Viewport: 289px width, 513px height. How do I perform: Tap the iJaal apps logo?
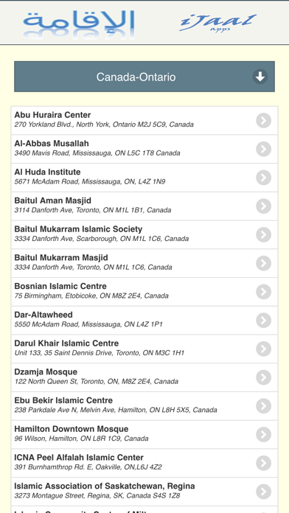[x=217, y=23]
